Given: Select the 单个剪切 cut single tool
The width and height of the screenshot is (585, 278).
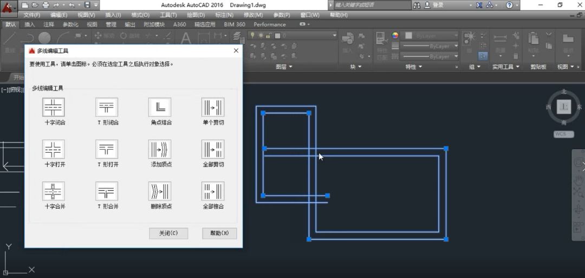Looking at the screenshot, I should pyautogui.click(x=213, y=107).
